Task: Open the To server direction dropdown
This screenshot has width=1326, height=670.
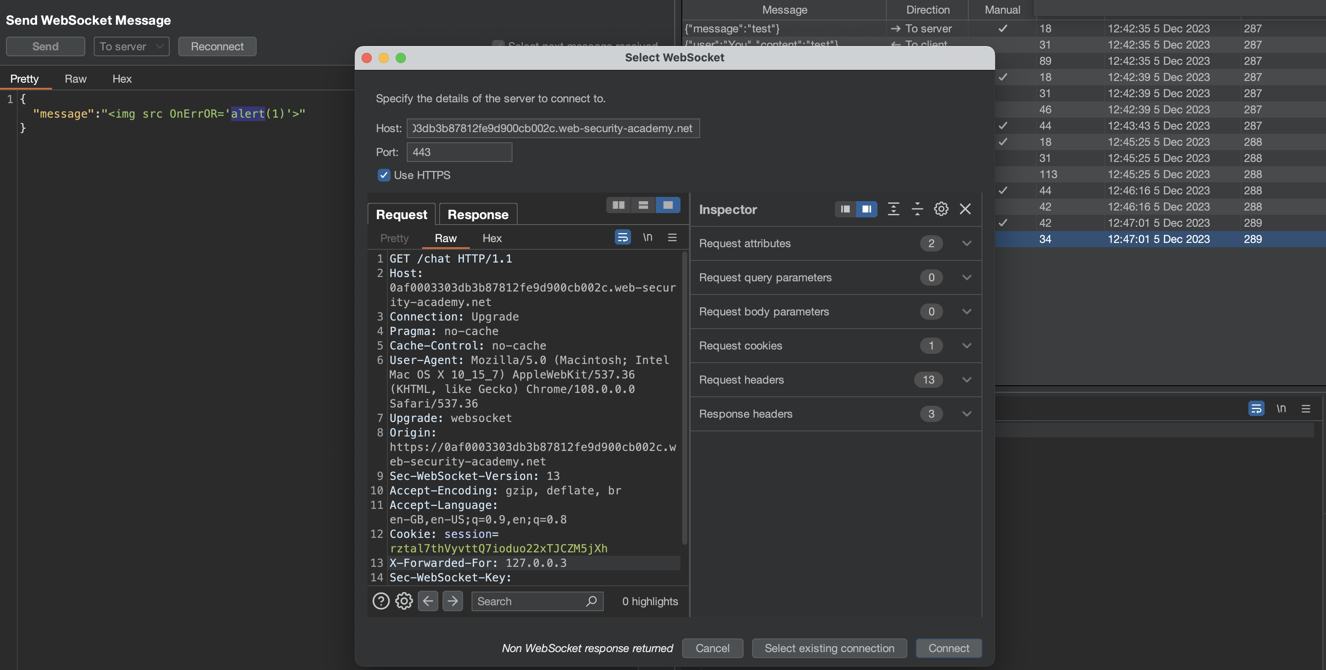Action: 131,46
